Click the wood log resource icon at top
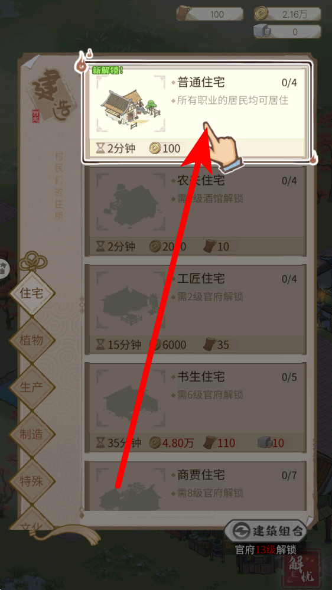The image size is (332, 590). tap(184, 14)
